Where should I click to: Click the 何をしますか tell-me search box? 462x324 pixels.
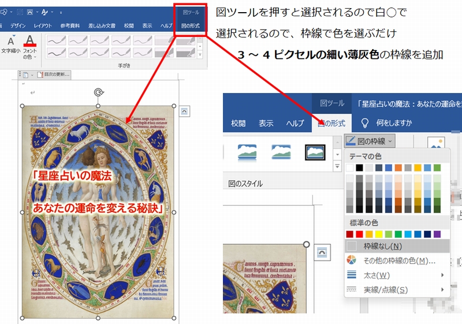[394, 123]
